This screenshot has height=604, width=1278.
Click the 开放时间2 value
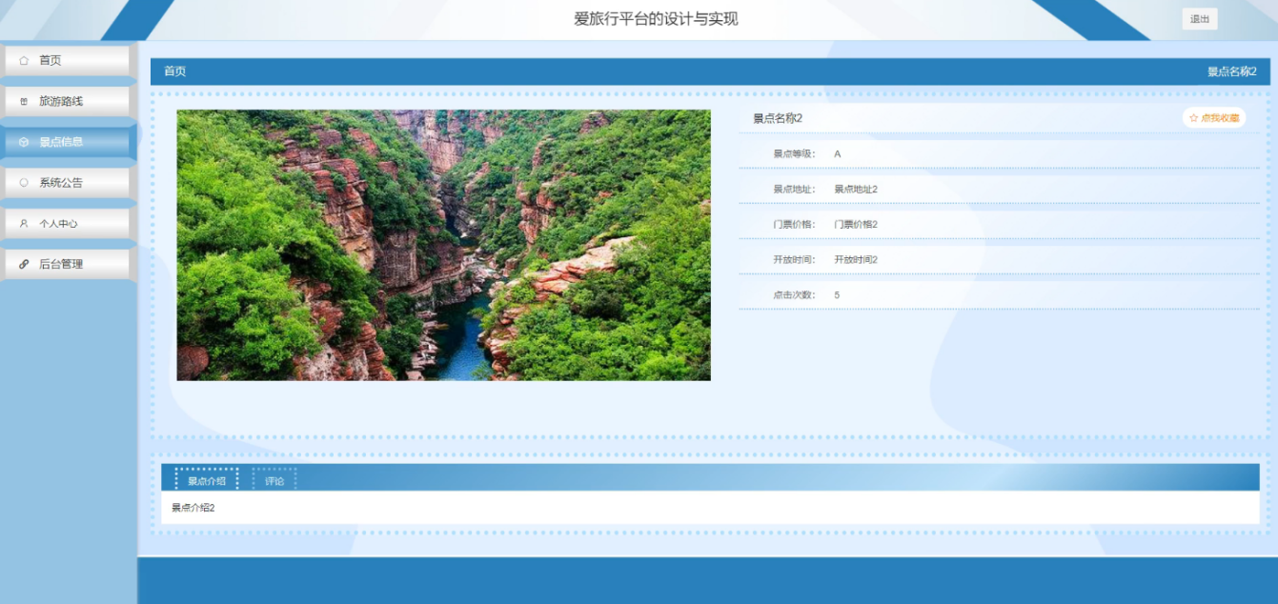coord(856,259)
